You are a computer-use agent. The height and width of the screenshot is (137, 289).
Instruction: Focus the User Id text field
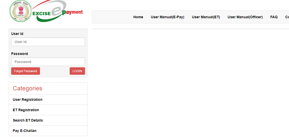(48, 42)
